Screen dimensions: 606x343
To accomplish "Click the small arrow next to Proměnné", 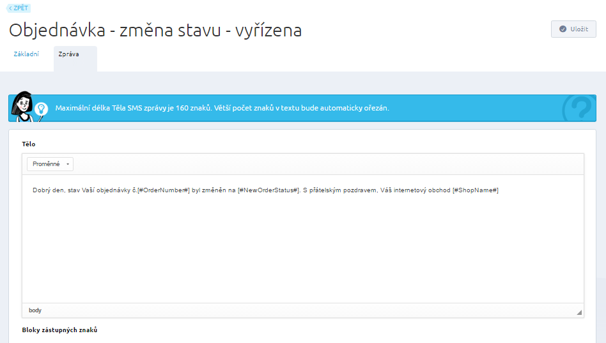I will click(x=68, y=164).
